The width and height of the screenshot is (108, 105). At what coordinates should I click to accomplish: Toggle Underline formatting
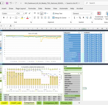10,18
